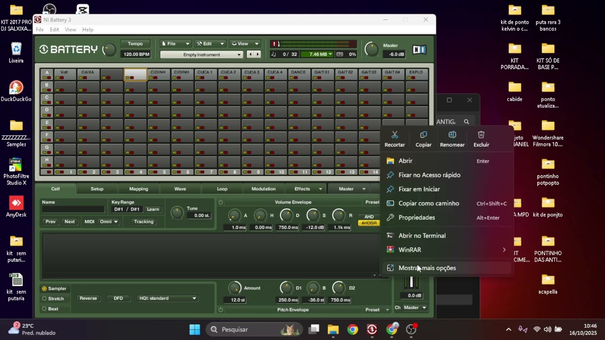Switch to the Setup tab

coord(97,189)
